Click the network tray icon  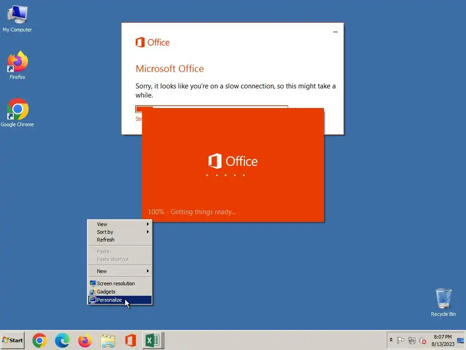point(411,340)
